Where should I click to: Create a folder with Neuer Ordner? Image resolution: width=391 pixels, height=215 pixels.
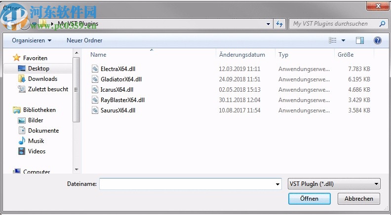tap(84, 40)
